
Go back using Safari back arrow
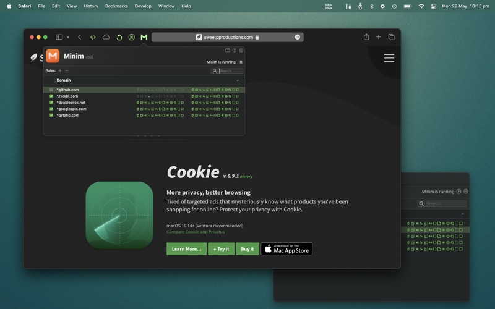click(x=80, y=37)
